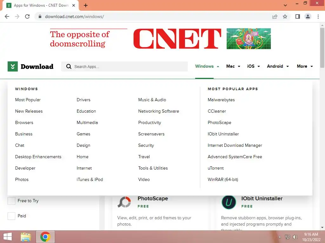Check the Free to Try checkbox
The width and height of the screenshot is (325, 243).
point(11,201)
